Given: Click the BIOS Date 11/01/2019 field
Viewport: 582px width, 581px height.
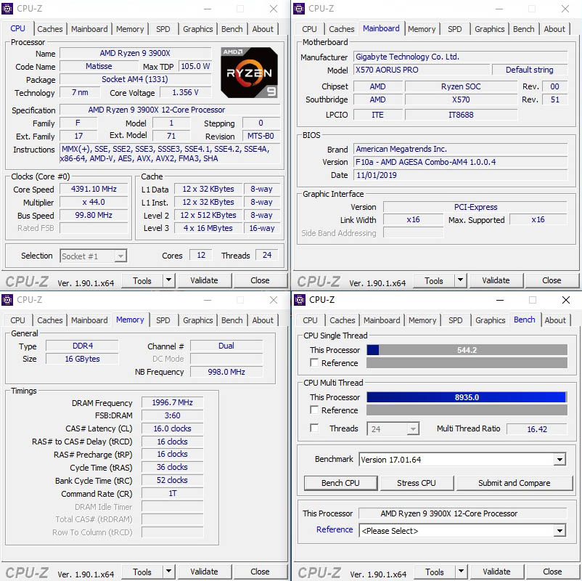Looking at the screenshot, I should (x=460, y=175).
